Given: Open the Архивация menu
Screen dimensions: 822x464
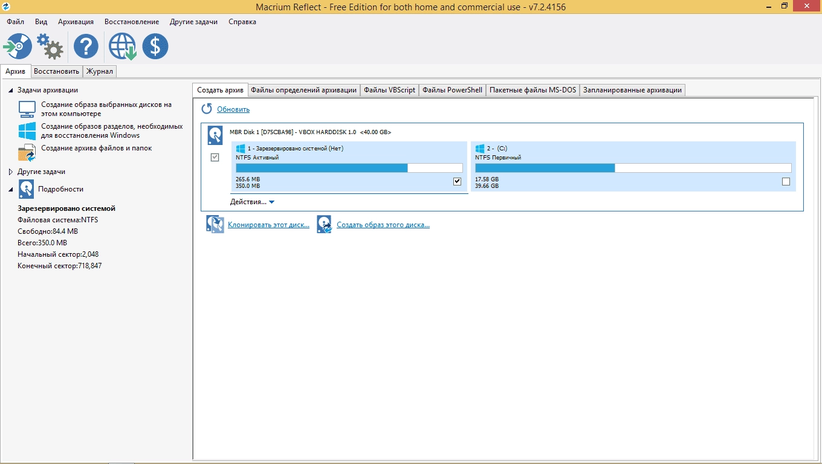Looking at the screenshot, I should 76,21.
